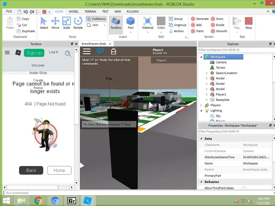Switch to the TERRAIN ribbon tab
Viewport: 275px width, 206px height.
tap(90, 12)
